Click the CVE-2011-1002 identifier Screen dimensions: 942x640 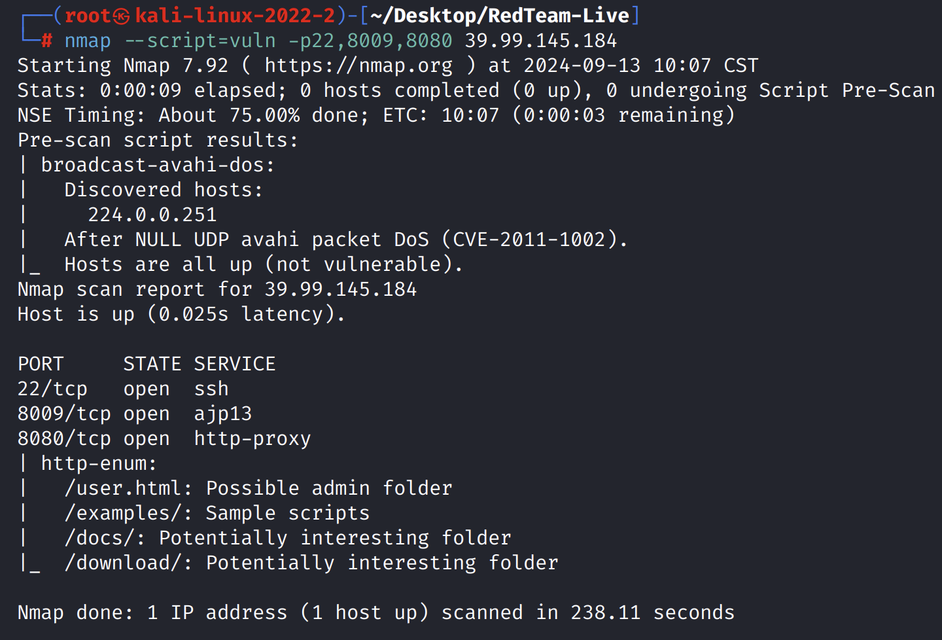[x=529, y=240]
